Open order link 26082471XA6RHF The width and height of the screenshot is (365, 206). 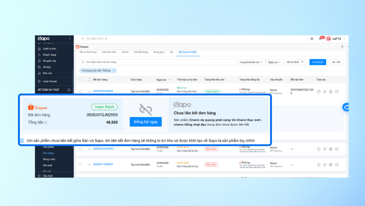pyautogui.click(x=103, y=164)
